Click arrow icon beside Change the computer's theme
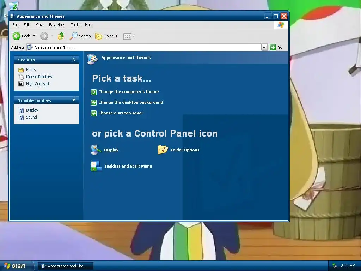The image size is (361, 271). 94,92
